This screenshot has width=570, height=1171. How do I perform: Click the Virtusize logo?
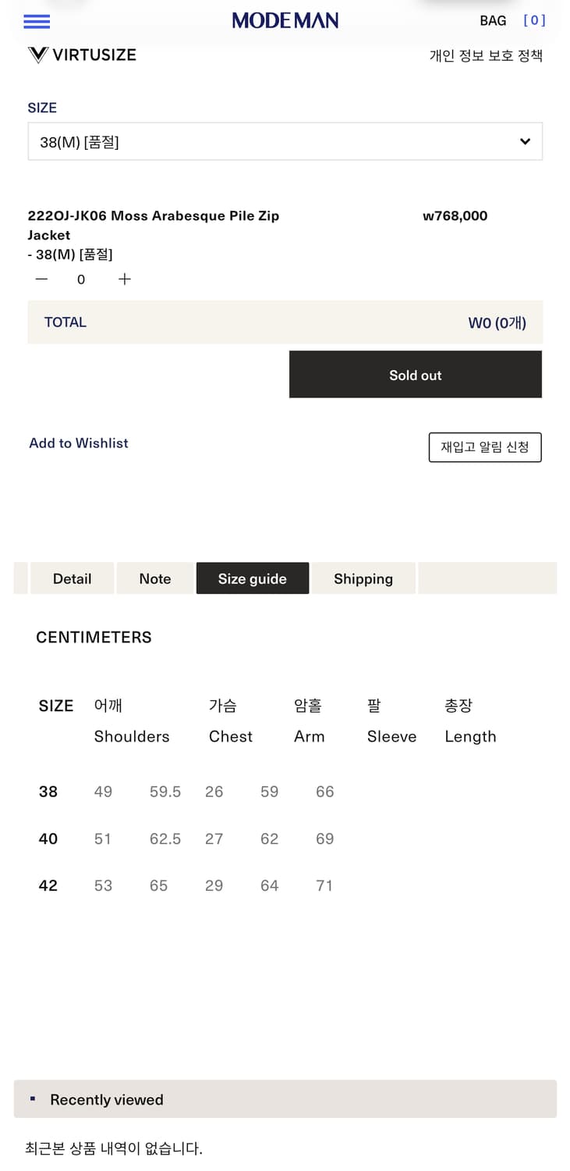click(x=82, y=55)
